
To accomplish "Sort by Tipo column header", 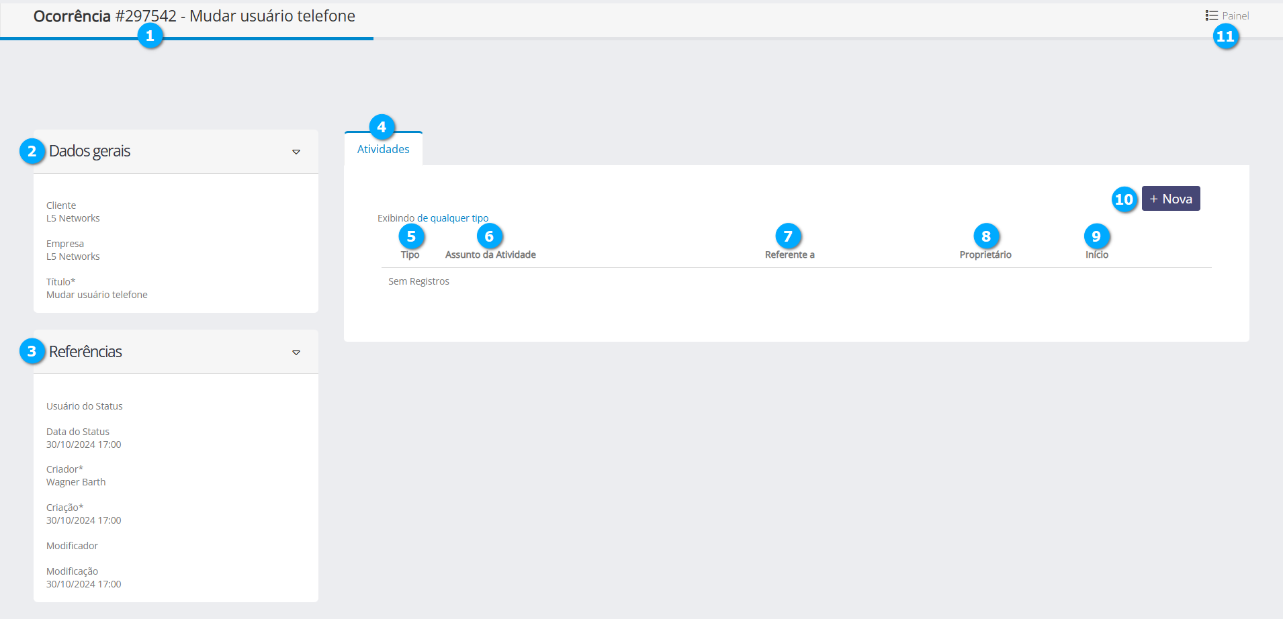I will [410, 255].
